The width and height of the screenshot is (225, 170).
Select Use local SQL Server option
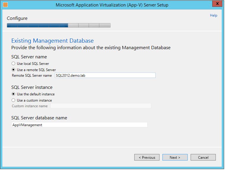[x=30, y=63]
